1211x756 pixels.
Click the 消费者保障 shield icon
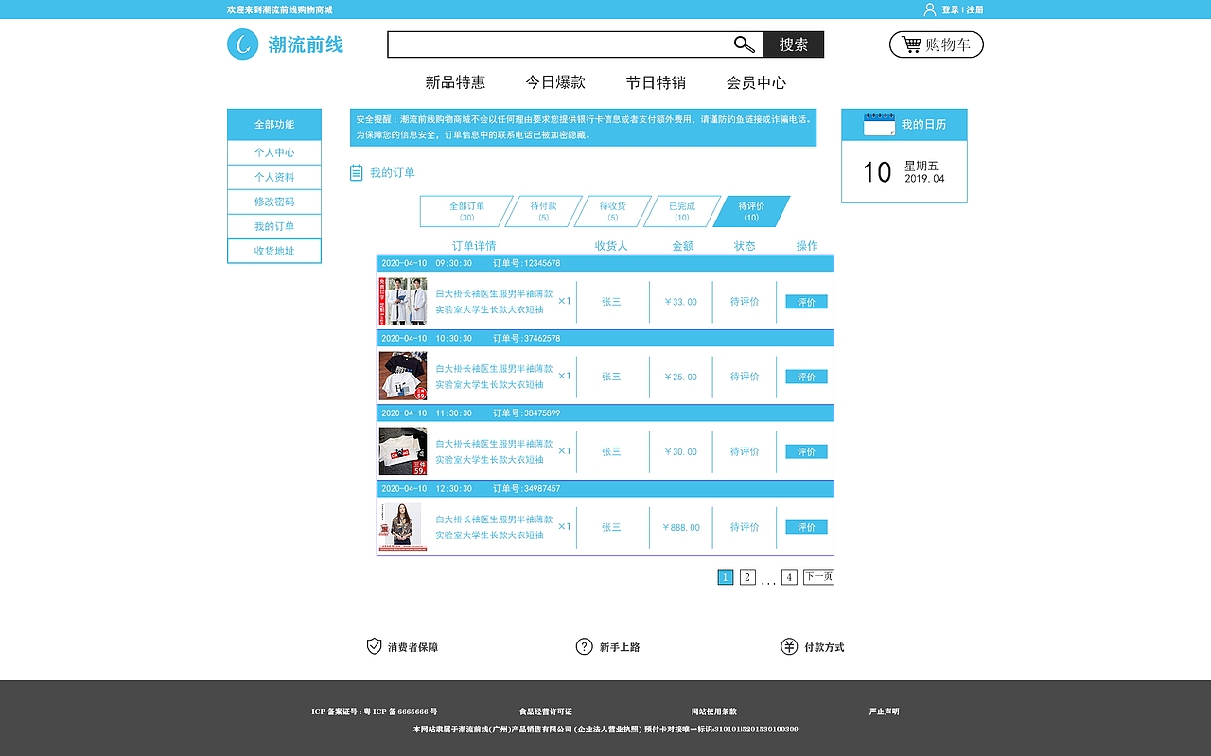(x=373, y=646)
